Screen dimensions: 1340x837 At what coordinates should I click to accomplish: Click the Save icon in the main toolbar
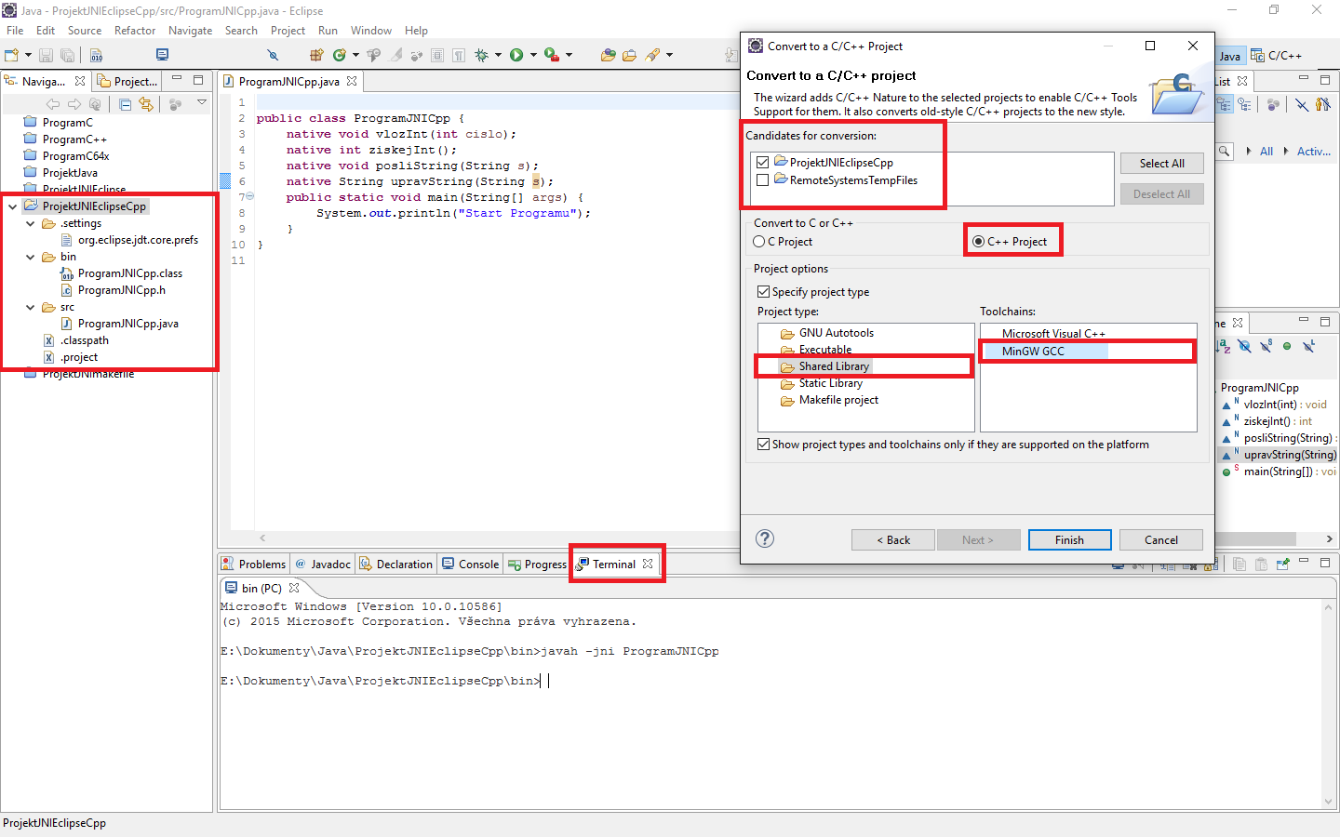(46, 55)
